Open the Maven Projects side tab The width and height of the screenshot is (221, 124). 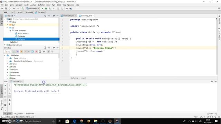[x=219, y=34]
